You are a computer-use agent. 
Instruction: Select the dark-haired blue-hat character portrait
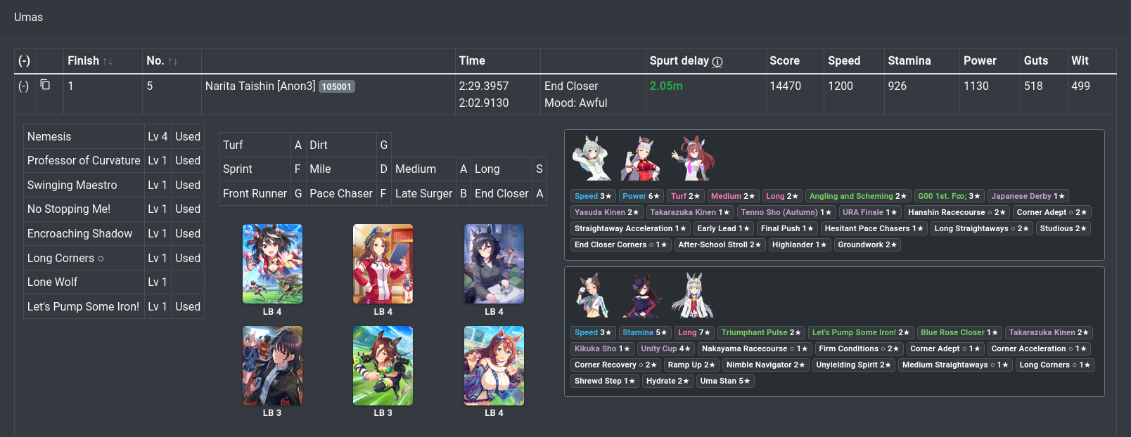pos(641,295)
